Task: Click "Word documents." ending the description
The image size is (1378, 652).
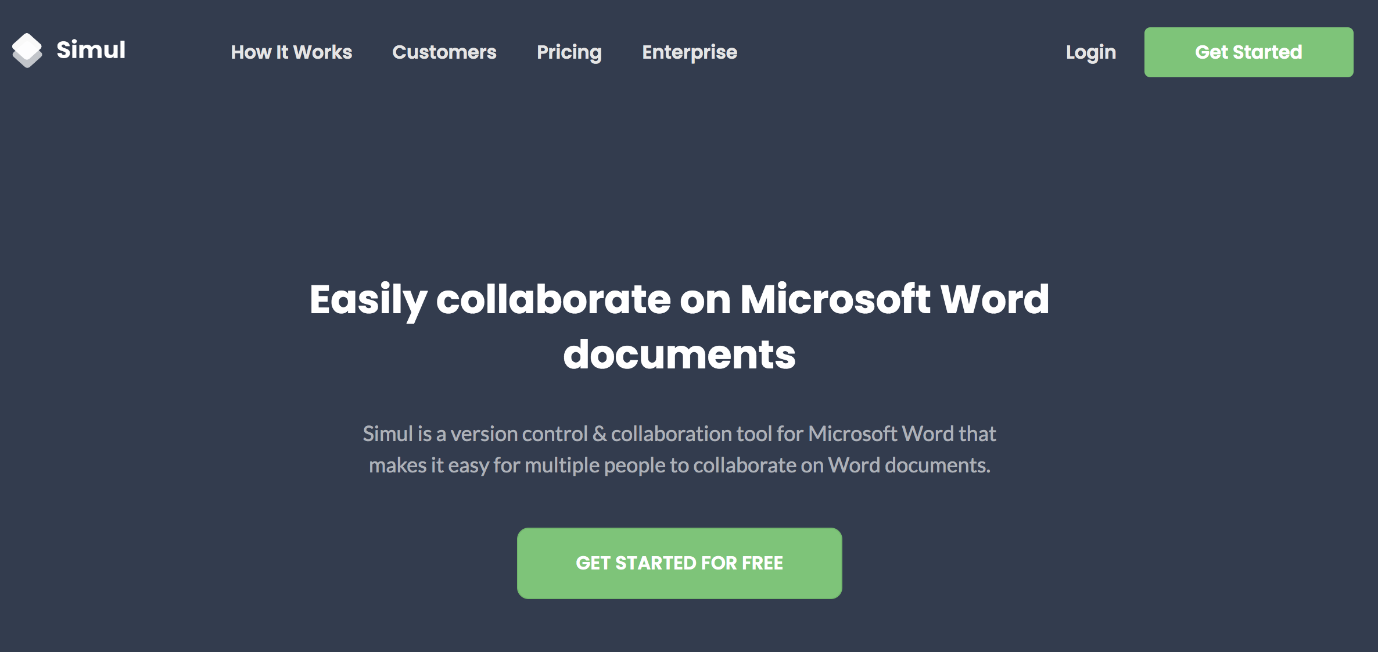Action: [909, 465]
